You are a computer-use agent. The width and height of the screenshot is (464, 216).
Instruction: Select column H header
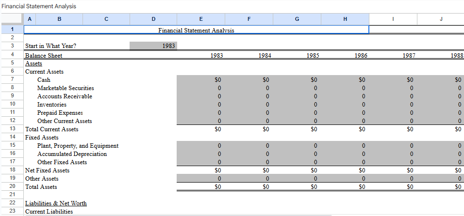pyautogui.click(x=345, y=19)
